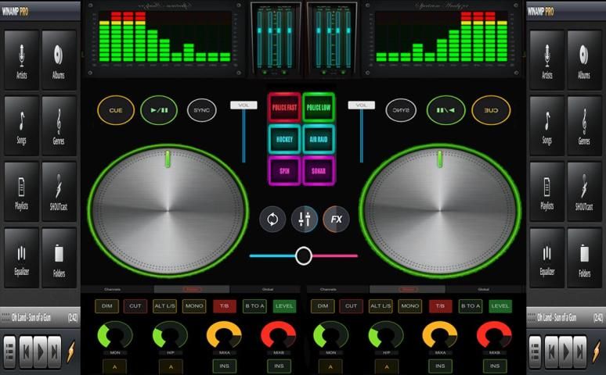Switch to the right deck Global tab

point(483,289)
